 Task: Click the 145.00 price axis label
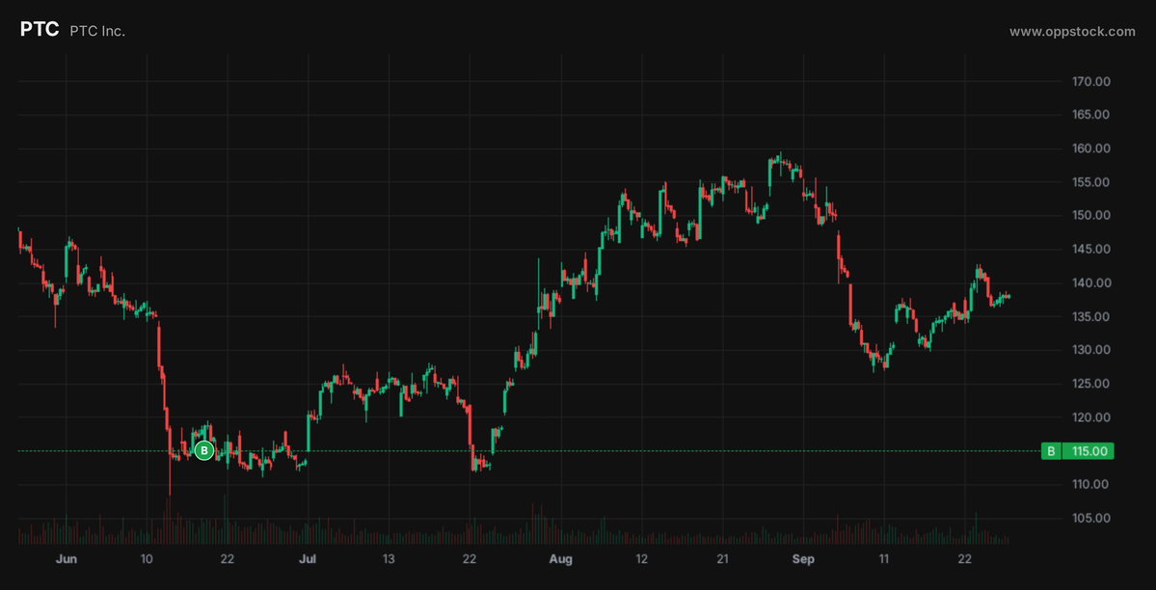click(x=1091, y=250)
